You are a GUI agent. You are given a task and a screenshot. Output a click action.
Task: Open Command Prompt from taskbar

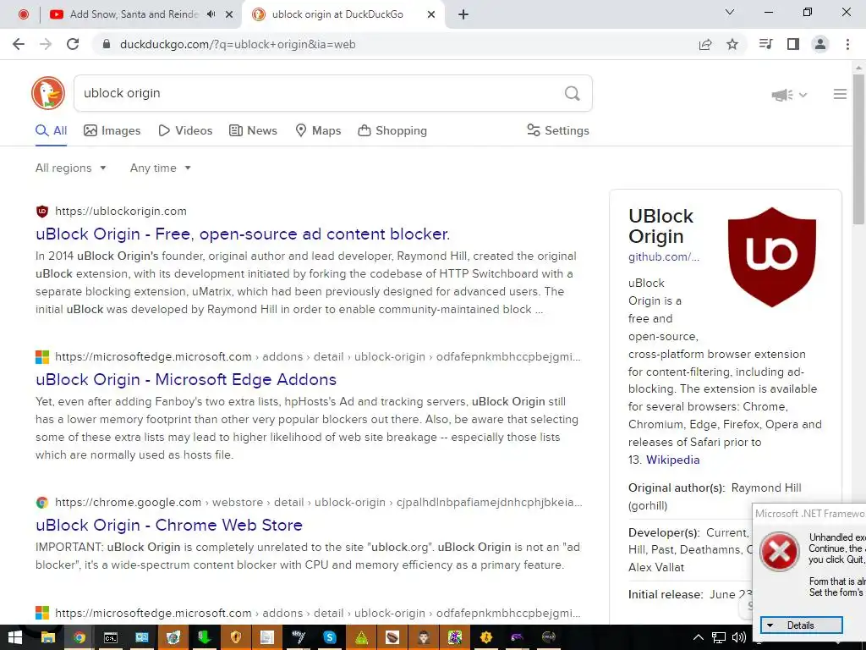111,637
